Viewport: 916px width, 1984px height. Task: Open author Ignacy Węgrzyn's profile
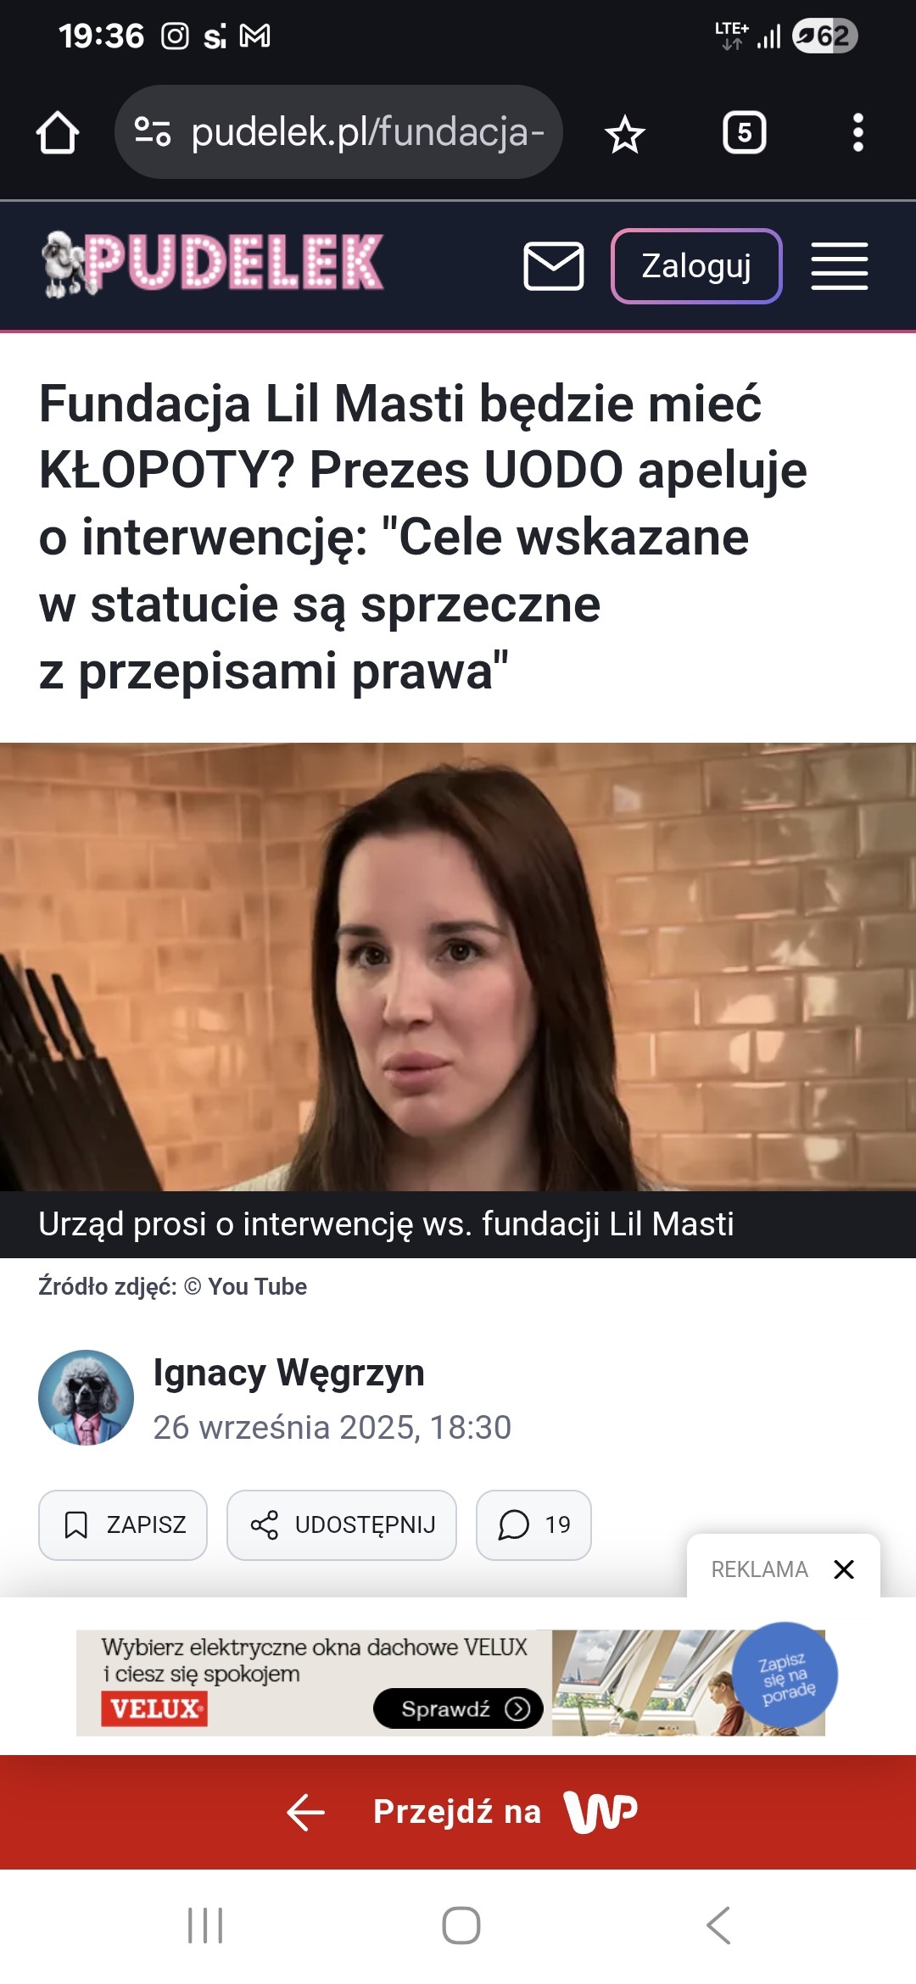point(288,1372)
